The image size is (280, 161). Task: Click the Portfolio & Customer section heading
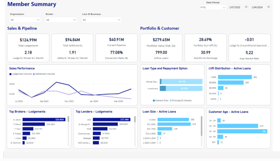click(160, 28)
